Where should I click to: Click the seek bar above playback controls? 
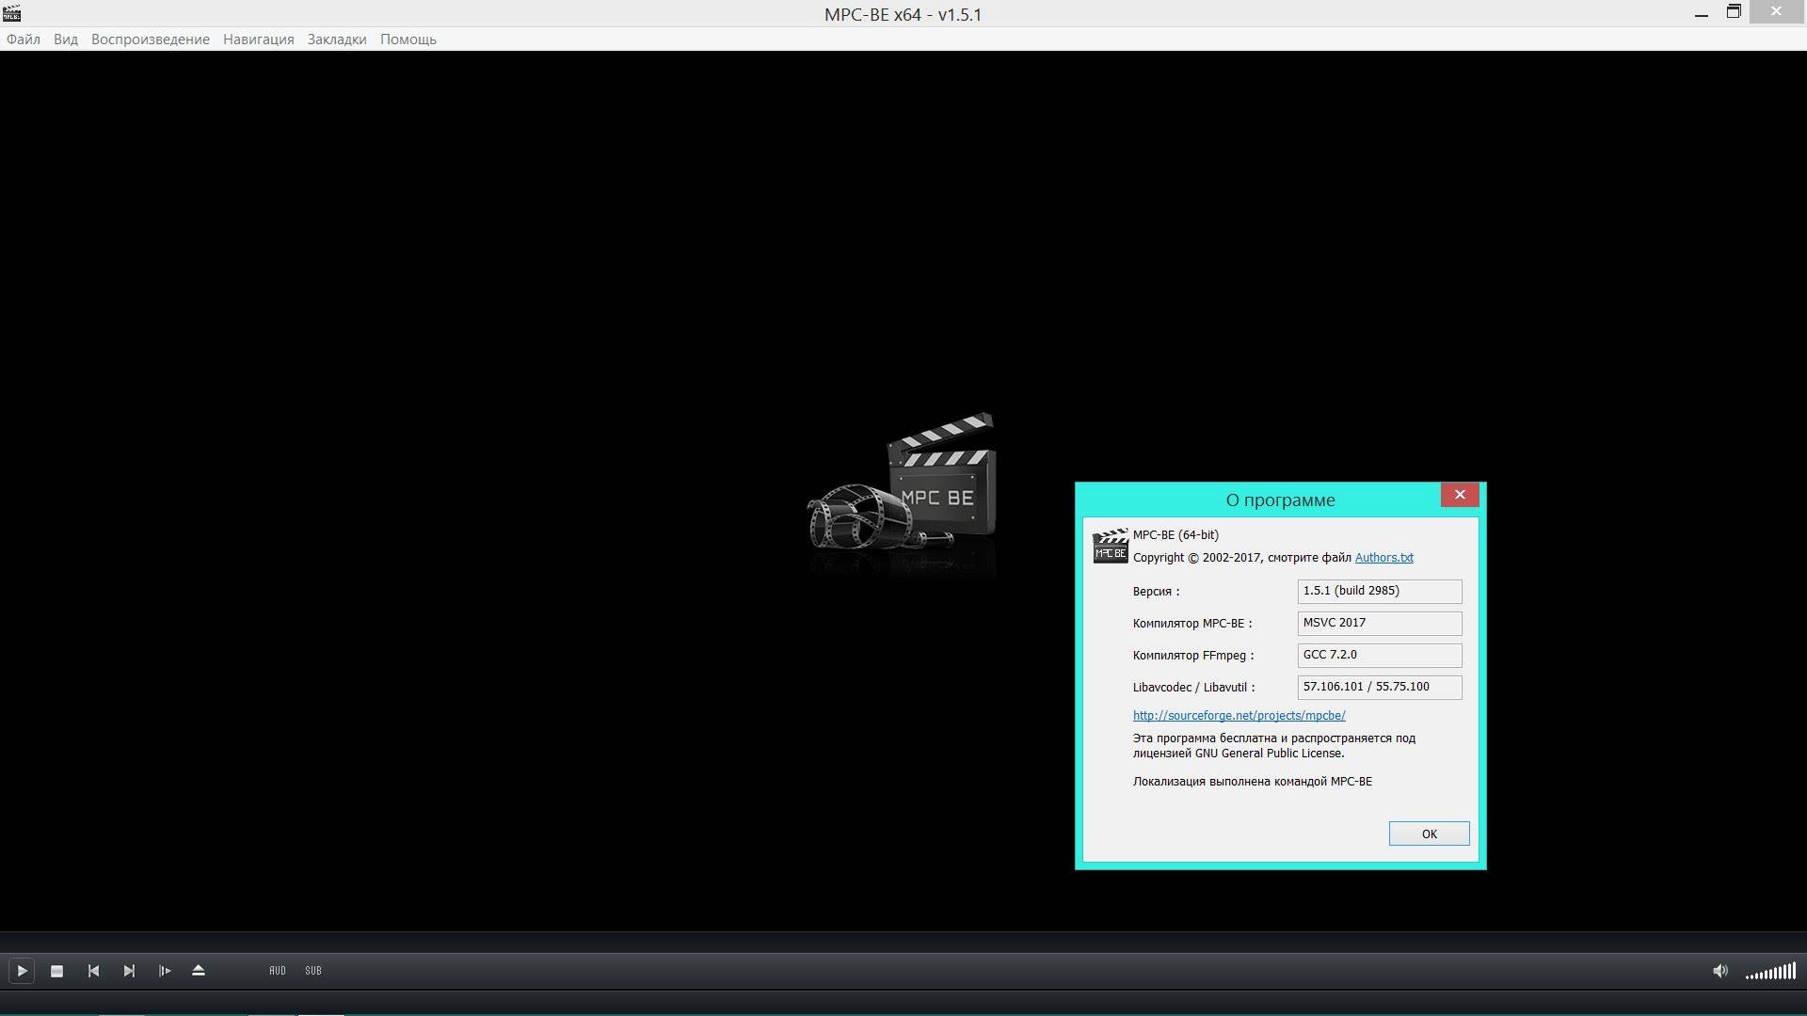(903, 942)
